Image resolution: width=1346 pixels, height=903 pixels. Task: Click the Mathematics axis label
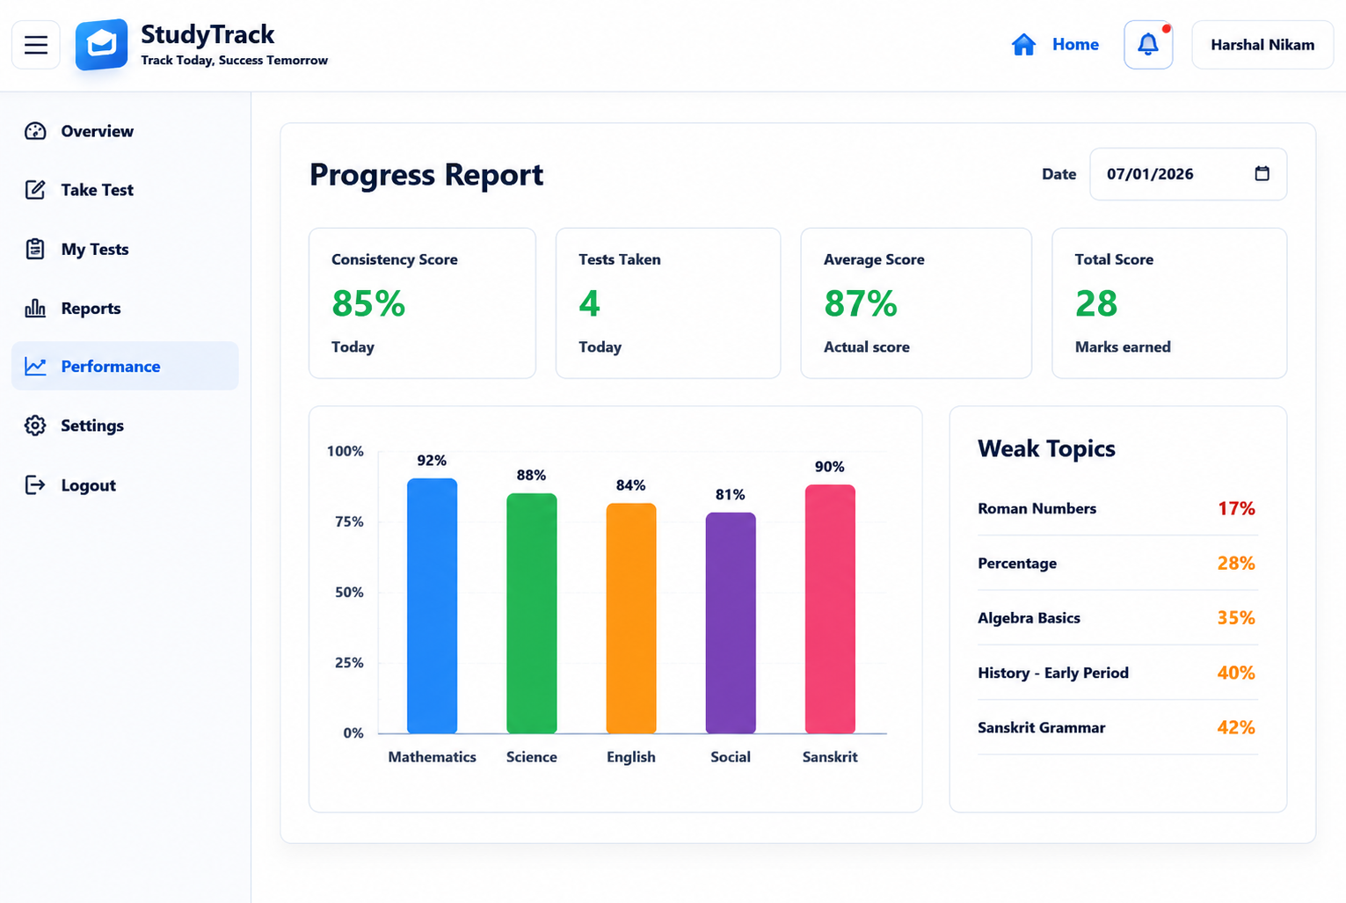pos(432,757)
